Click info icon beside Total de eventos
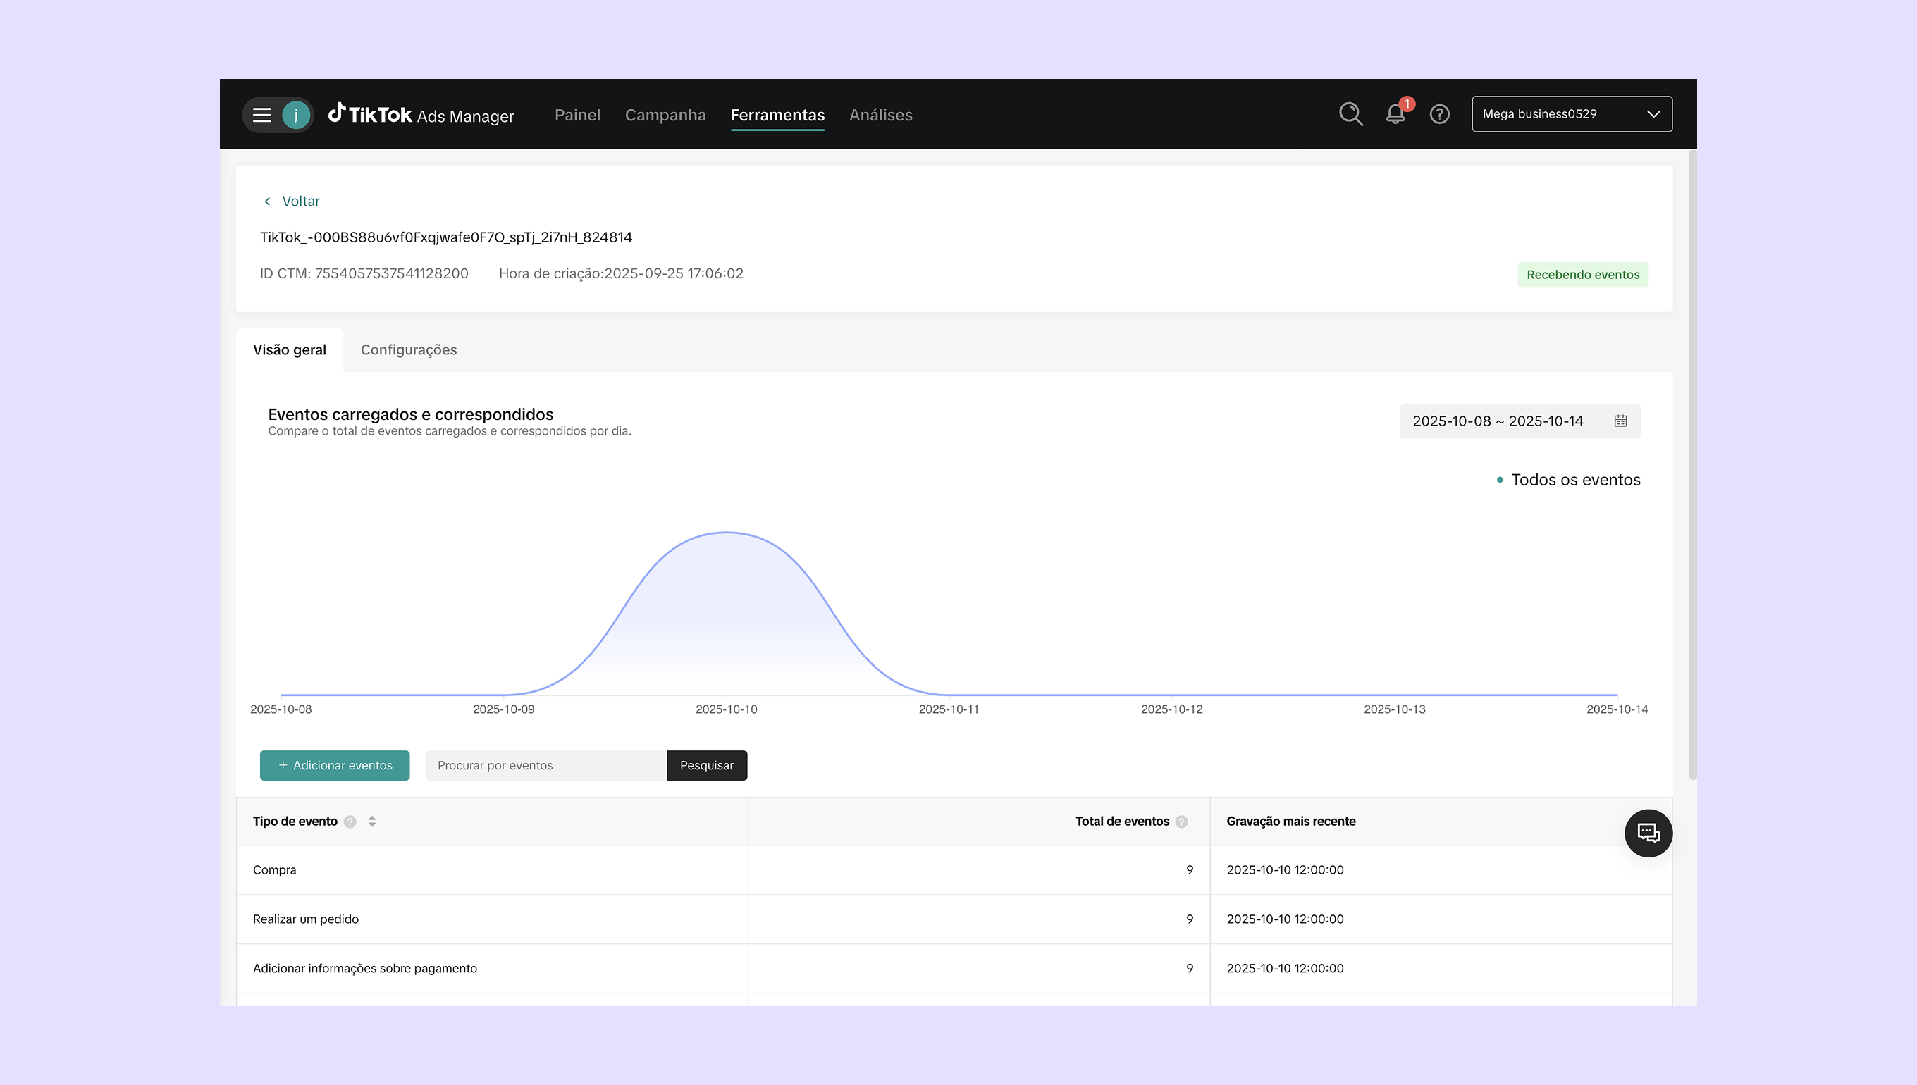 [1181, 821]
